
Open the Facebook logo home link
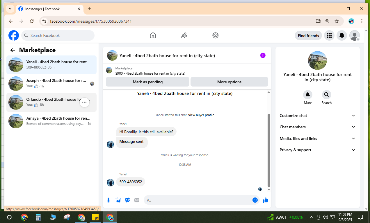[14, 35]
